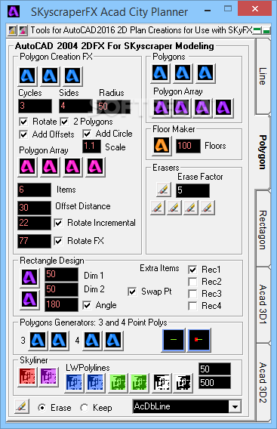Click the Rotate FX value field showing 77

pyautogui.click(x=34, y=241)
